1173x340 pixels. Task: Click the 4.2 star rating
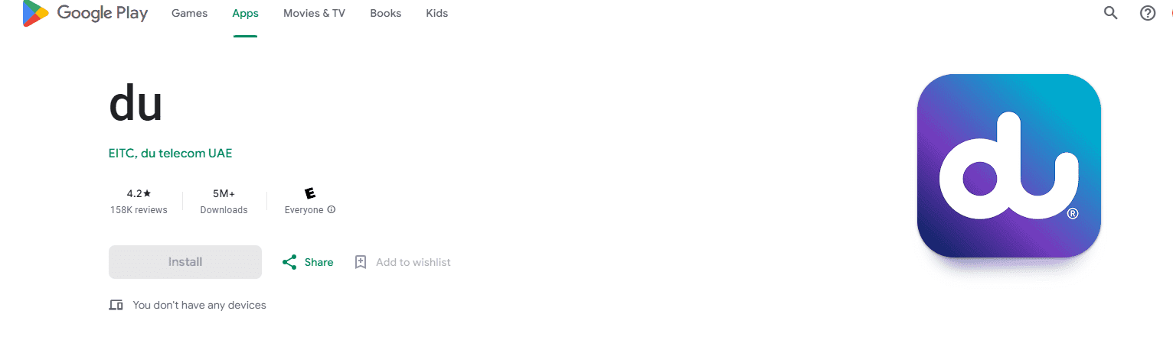(x=139, y=193)
